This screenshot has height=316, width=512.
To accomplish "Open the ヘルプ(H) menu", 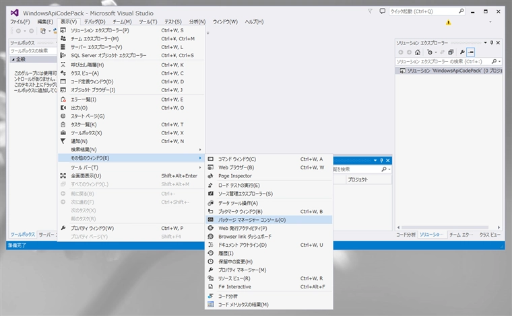I will coord(254,22).
